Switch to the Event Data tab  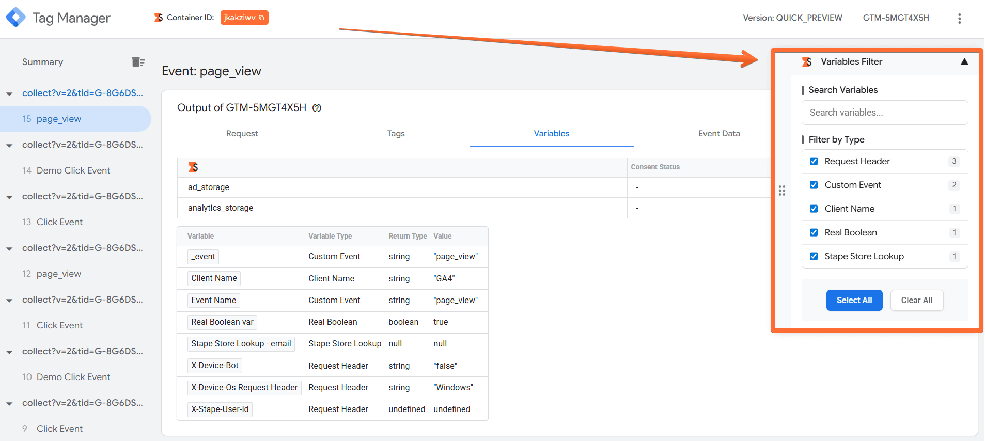click(x=718, y=134)
